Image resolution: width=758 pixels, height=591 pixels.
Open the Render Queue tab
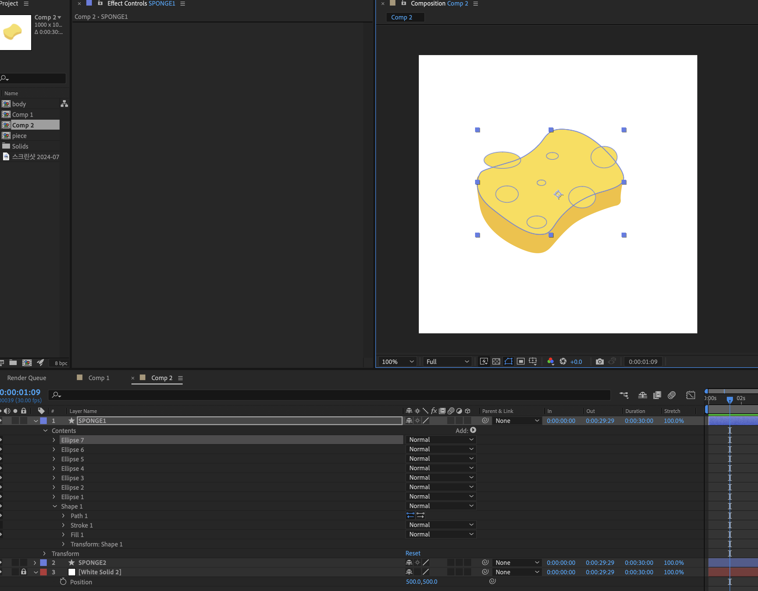point(27,378)
